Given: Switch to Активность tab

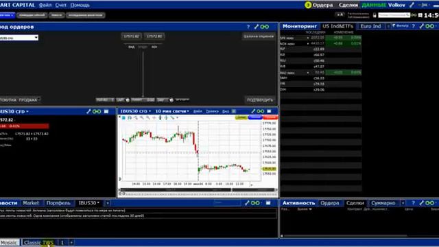Looking at the screenshot, I should (298, 203).
